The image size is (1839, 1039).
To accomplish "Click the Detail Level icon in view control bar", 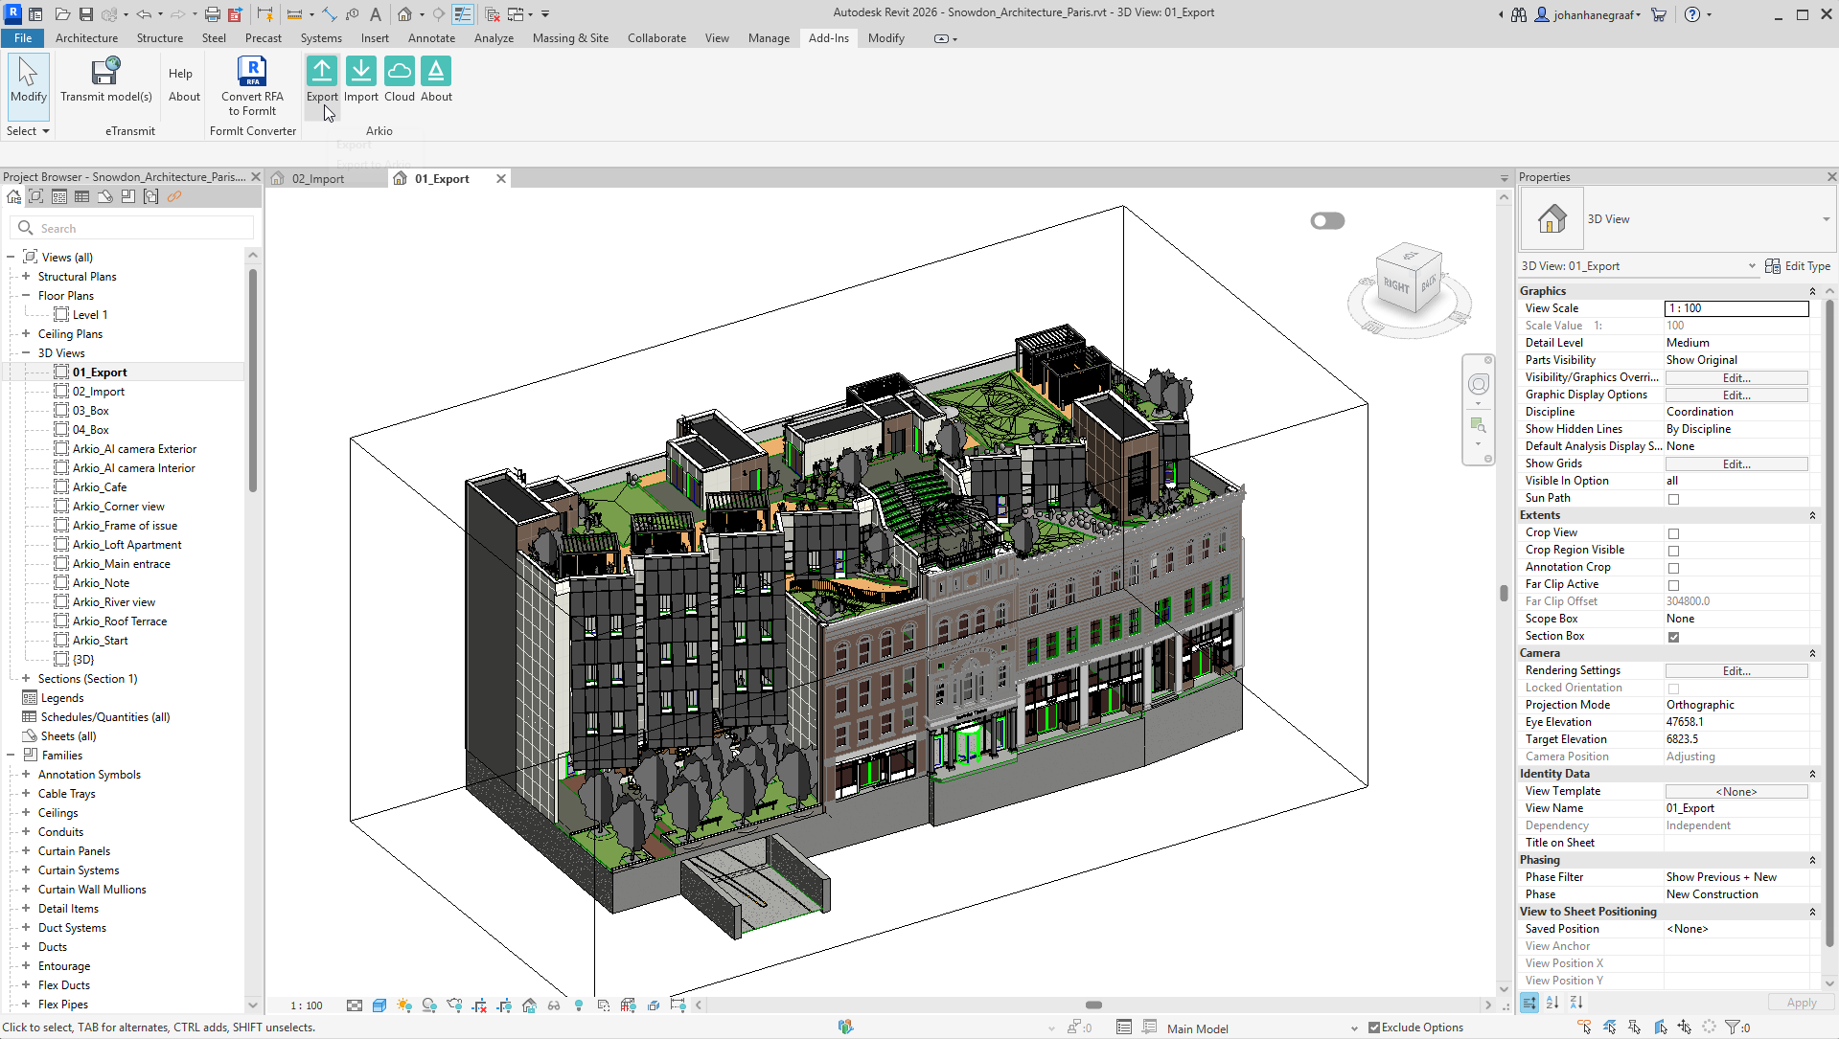I will point(355,1005).
